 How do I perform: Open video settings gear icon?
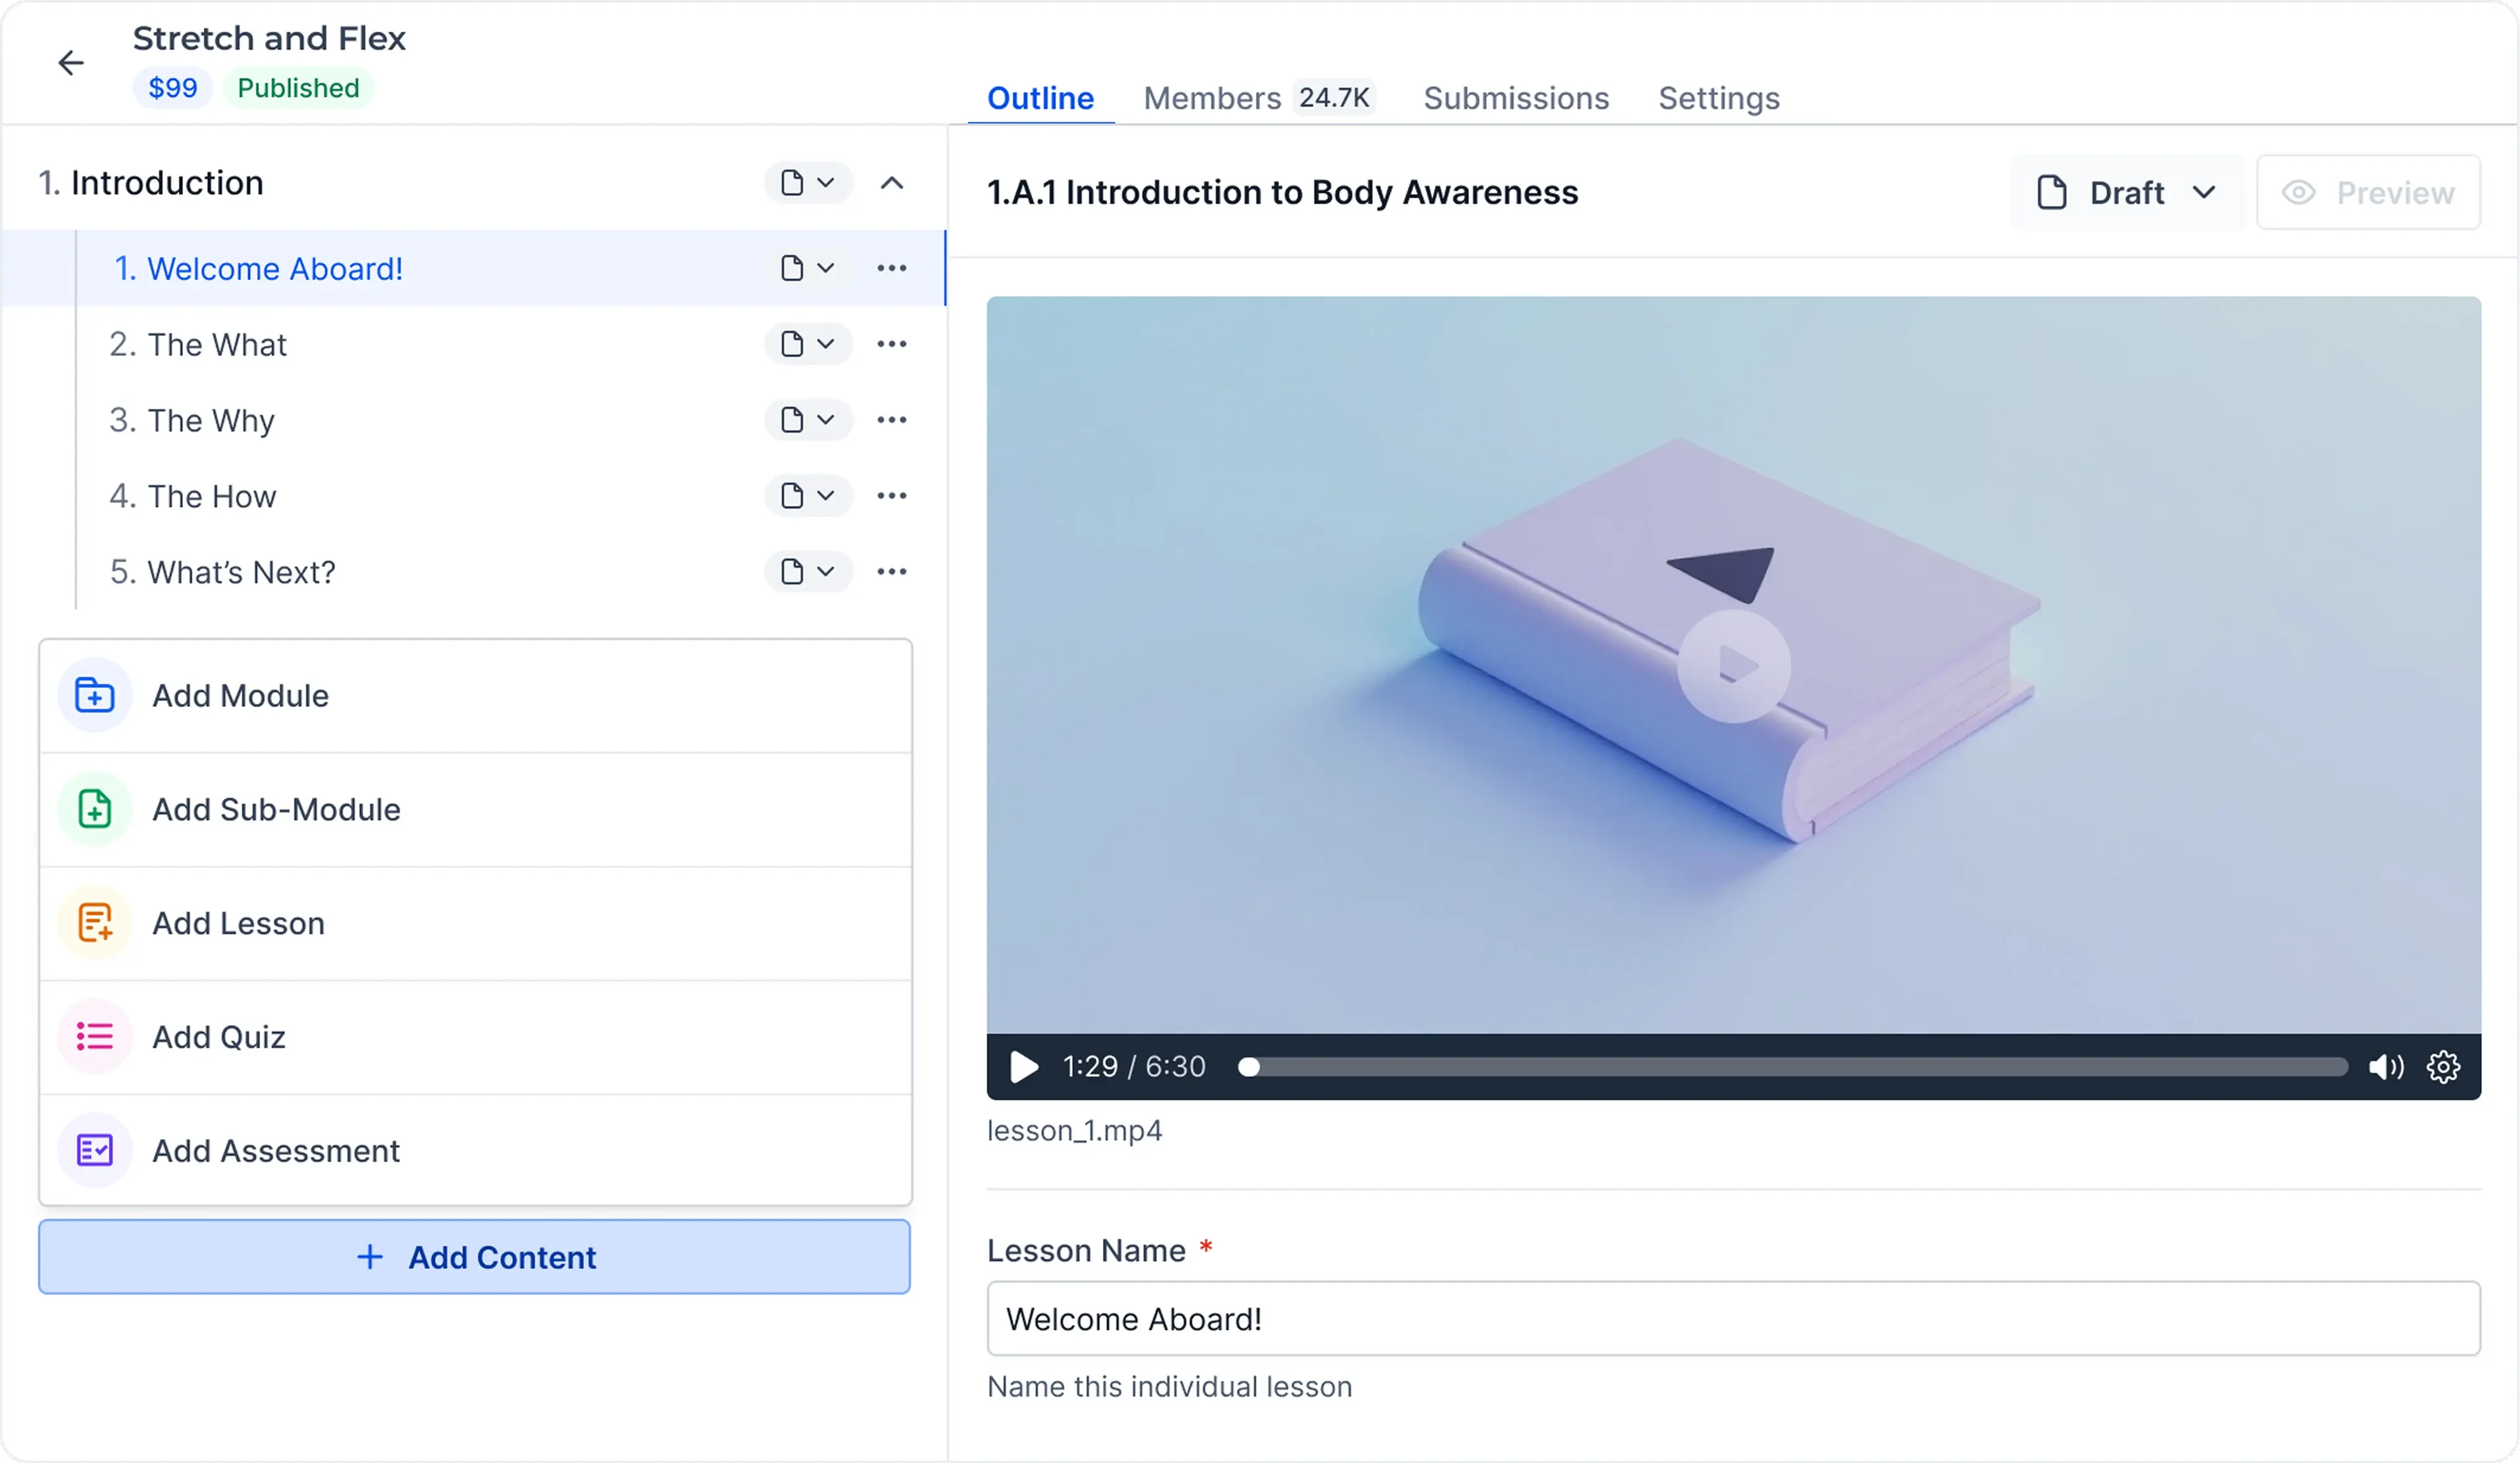coord(2442,1067)
